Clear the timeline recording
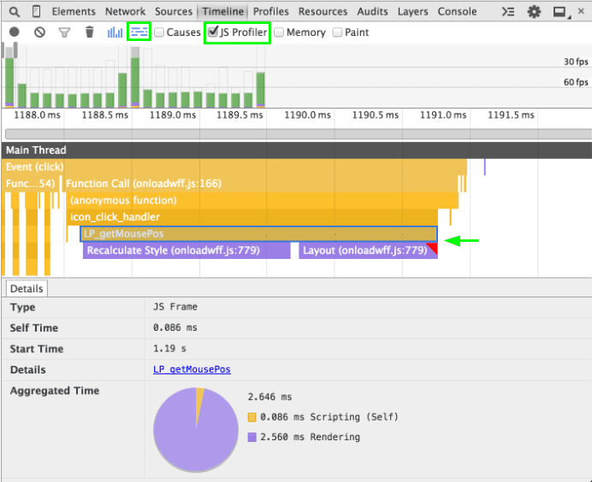 39,32
